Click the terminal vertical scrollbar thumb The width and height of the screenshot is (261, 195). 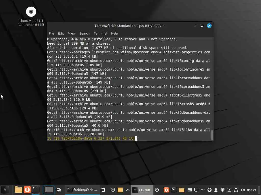click(212, 135)
